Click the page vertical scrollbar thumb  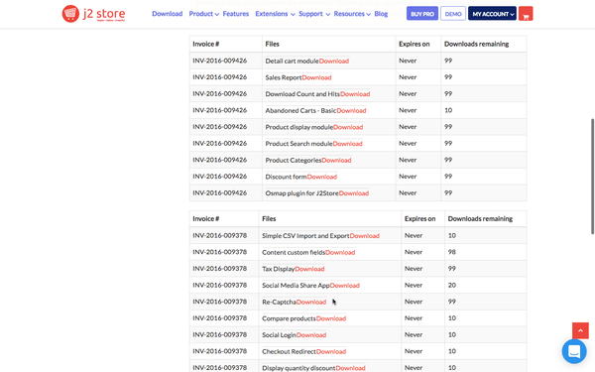592,177
